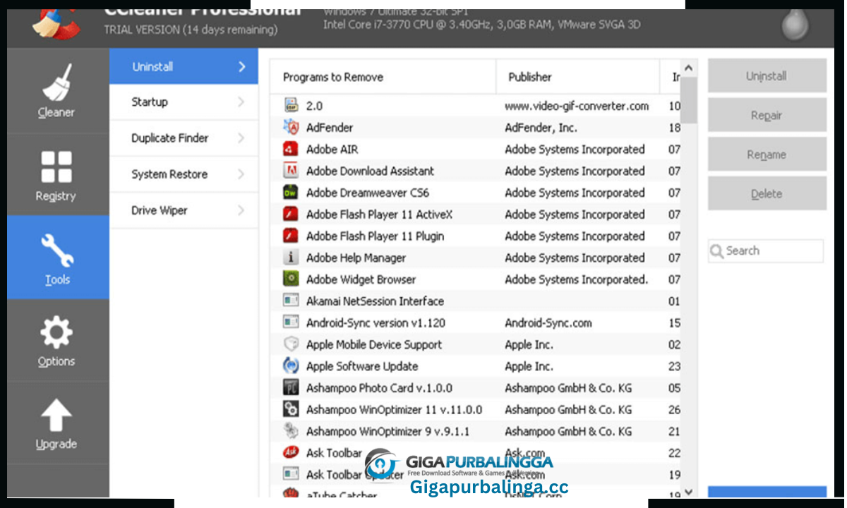Expand the Drive Wiper chevron arrow
The height and width of the screenshot is (508, 847).
tap(241, 210)
